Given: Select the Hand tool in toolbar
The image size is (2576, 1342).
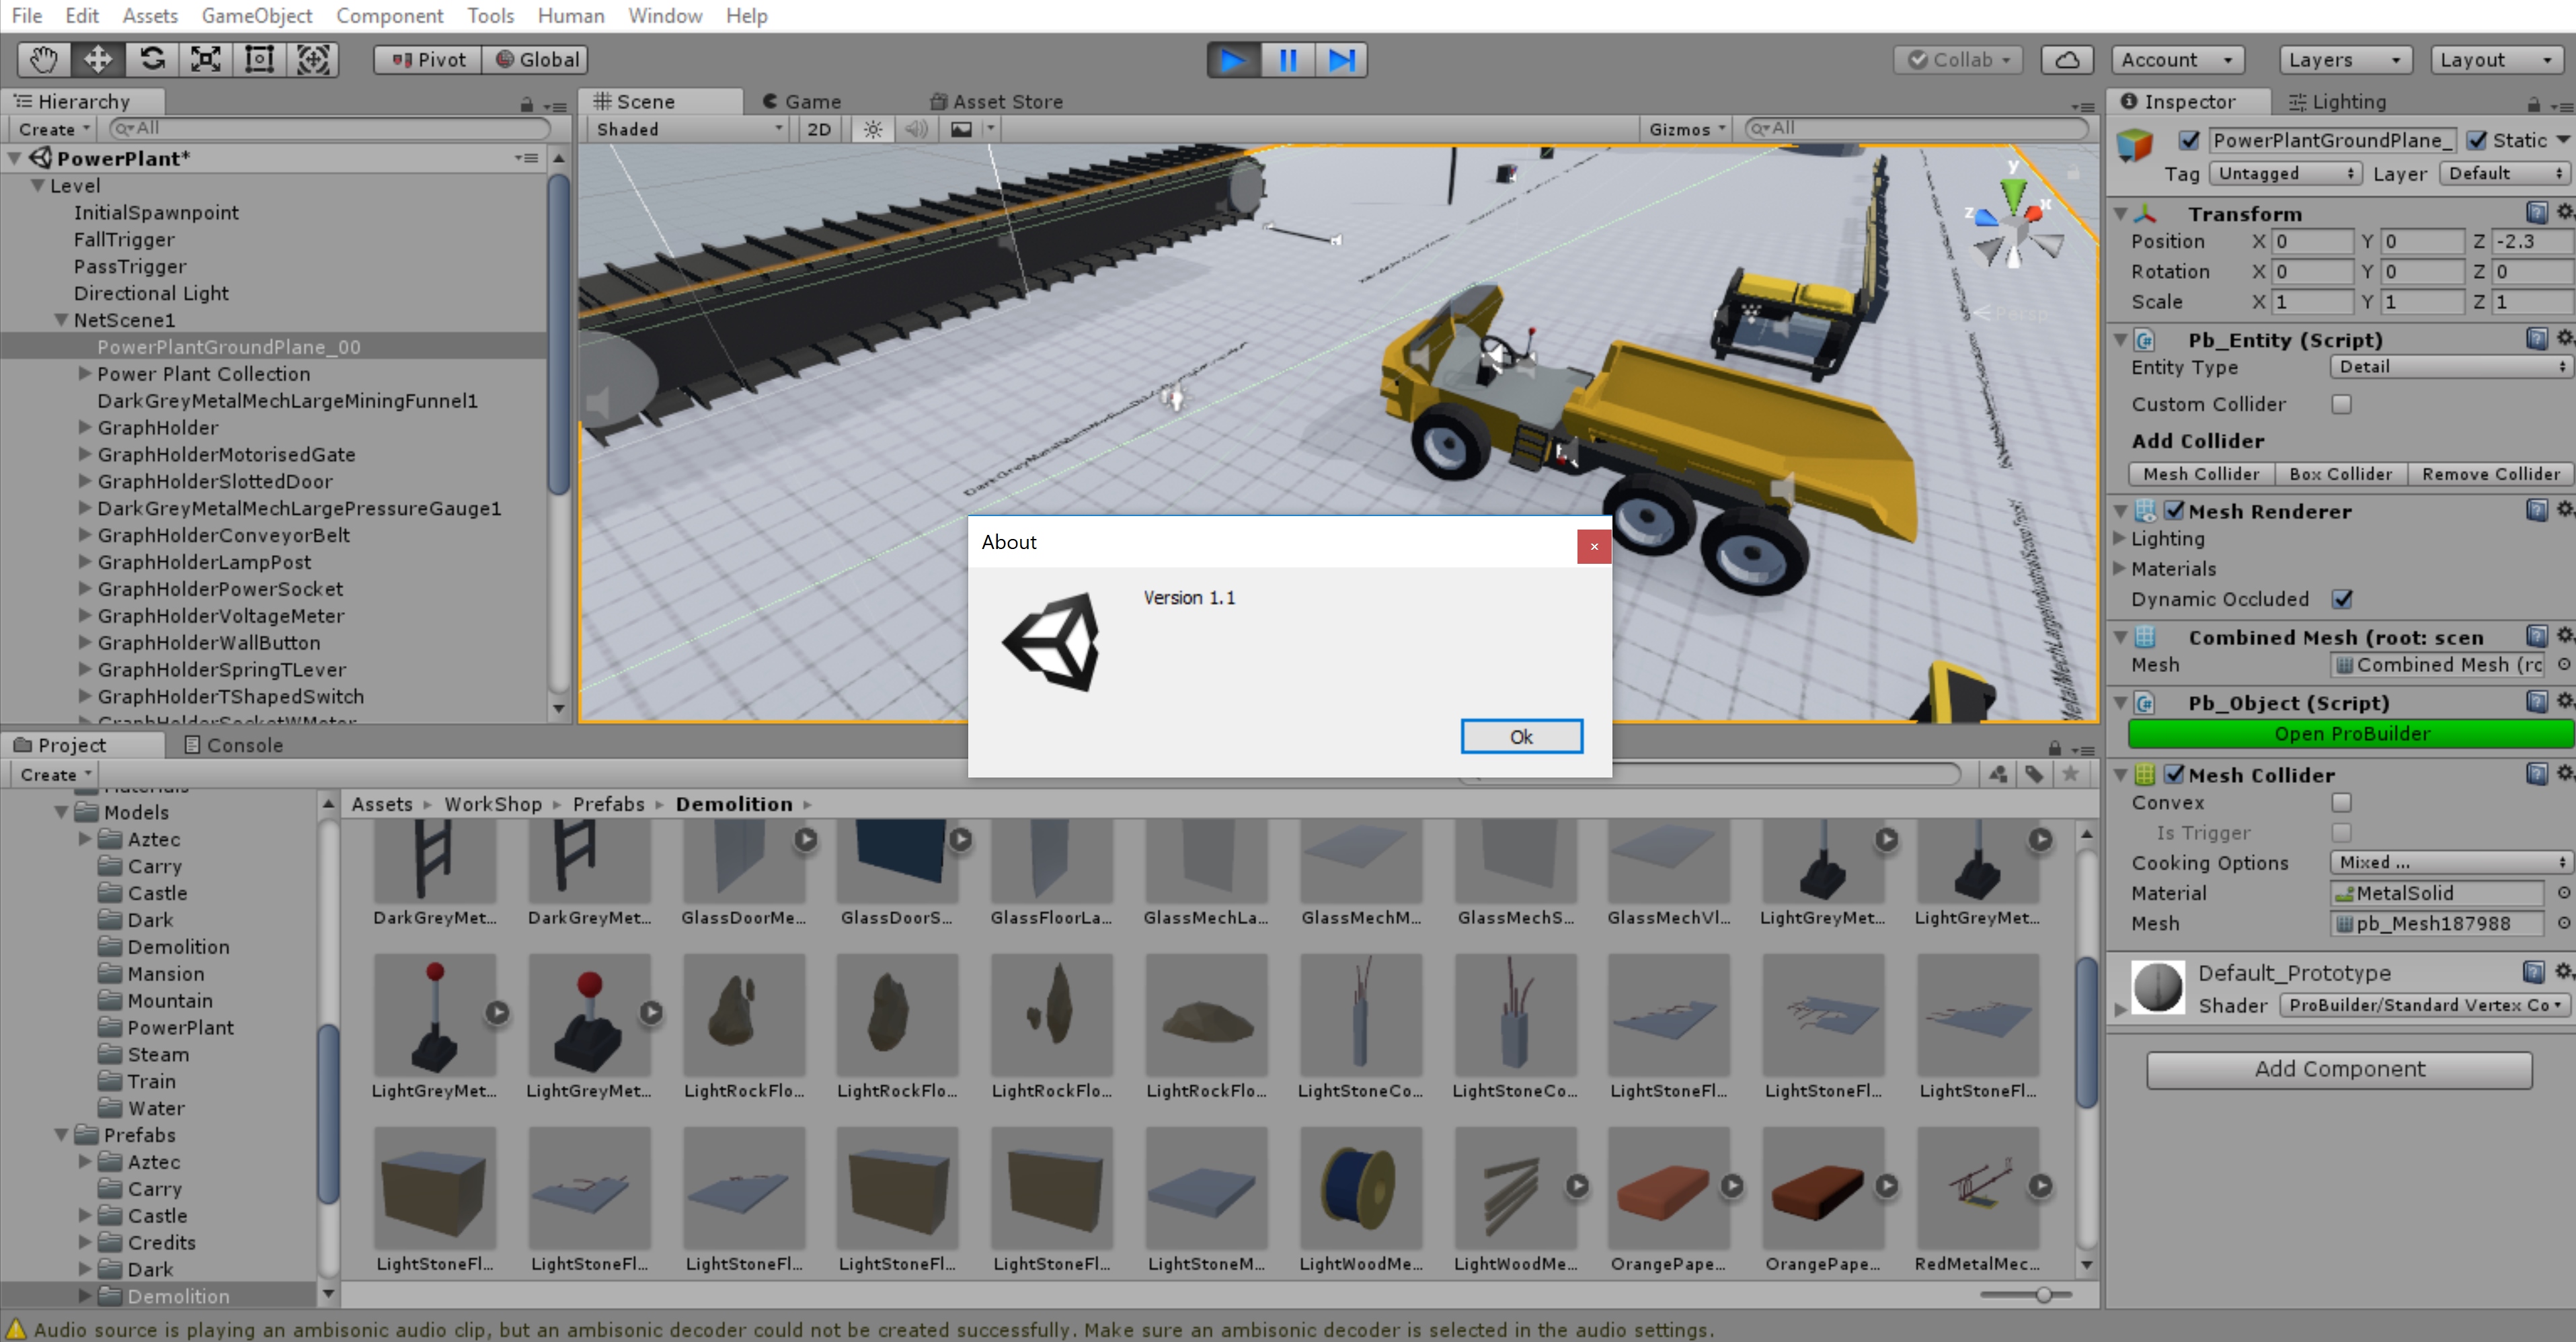Looking at the screenshot, I should point(43,60).
